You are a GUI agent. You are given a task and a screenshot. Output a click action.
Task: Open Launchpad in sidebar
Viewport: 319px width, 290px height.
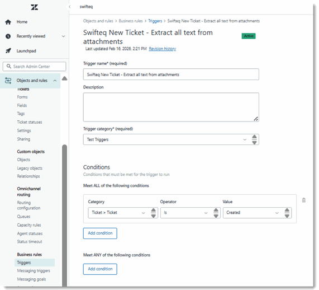(x=26, y=51)
